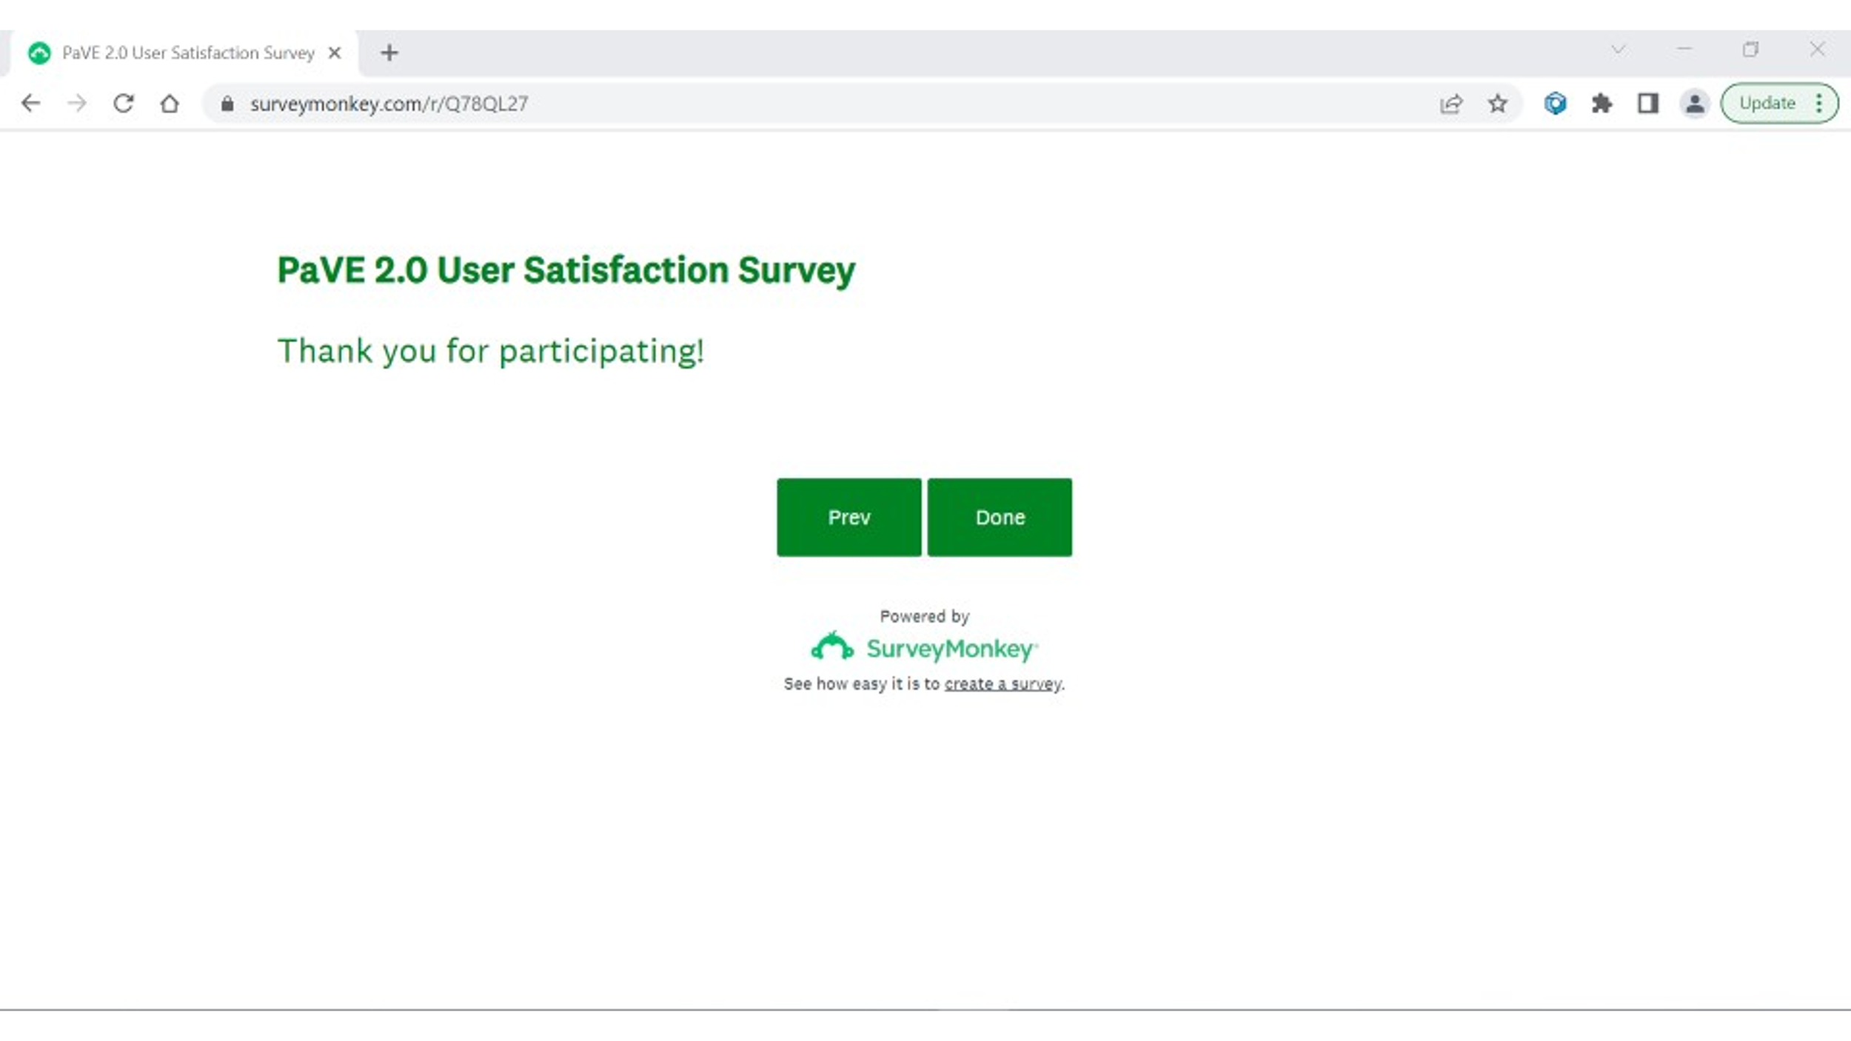The image size is (1851, 1041).
Task: Click the site lock icon
Action: click(x=227, y=104)
